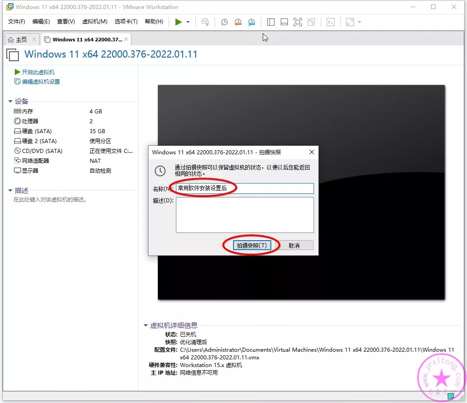Close the 主页 tab
Viewport: 467px width, 403px height.
click(34, 40)
